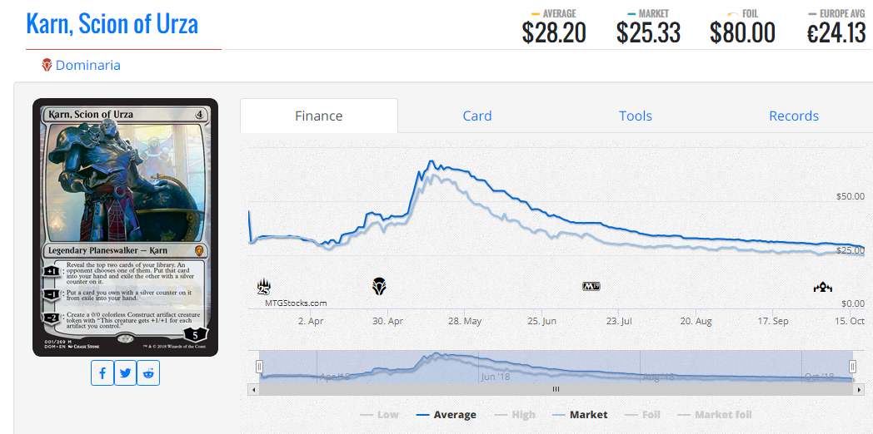Toggle the Market foil price series

pyautogui.click(x=715, y=415)
